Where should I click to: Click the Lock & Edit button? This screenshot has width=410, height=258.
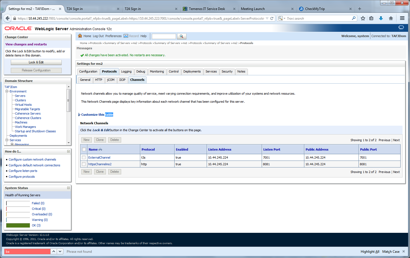(x=36, y=62)
